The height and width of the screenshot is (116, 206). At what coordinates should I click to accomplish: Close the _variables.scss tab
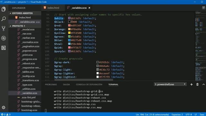[89, 8]
